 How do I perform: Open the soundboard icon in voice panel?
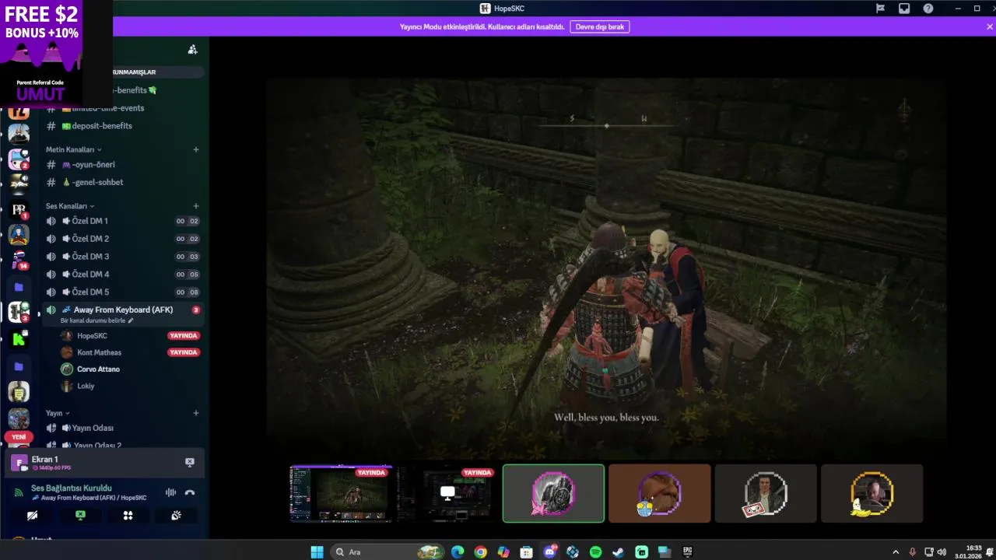coord(176,515)
